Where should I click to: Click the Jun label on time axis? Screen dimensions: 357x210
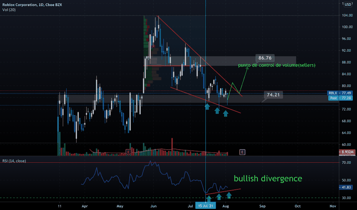154,206
